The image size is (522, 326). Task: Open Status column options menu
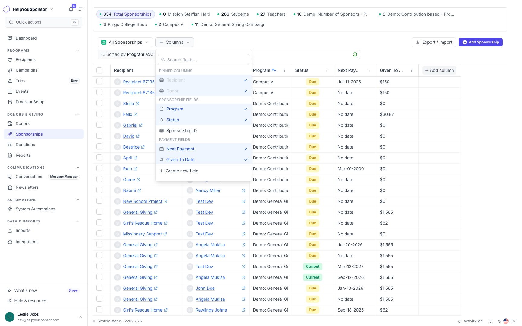tap(327, 70)
